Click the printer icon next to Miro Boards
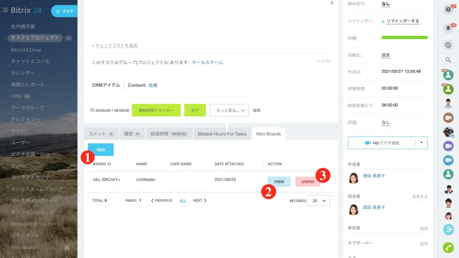This screenshot has height=258, width=459. tap(67, 248)
